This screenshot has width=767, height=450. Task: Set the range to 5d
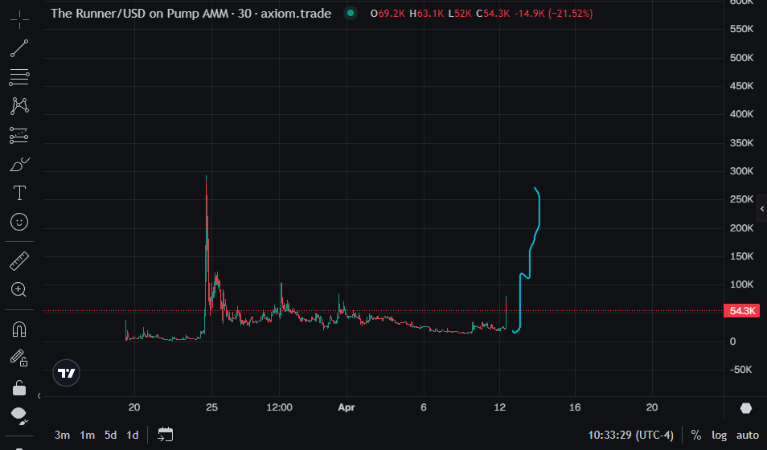click(x=111, y=435)
